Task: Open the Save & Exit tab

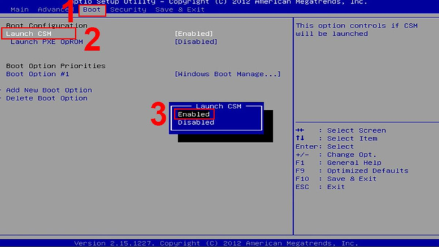Action: coord(180,9)
